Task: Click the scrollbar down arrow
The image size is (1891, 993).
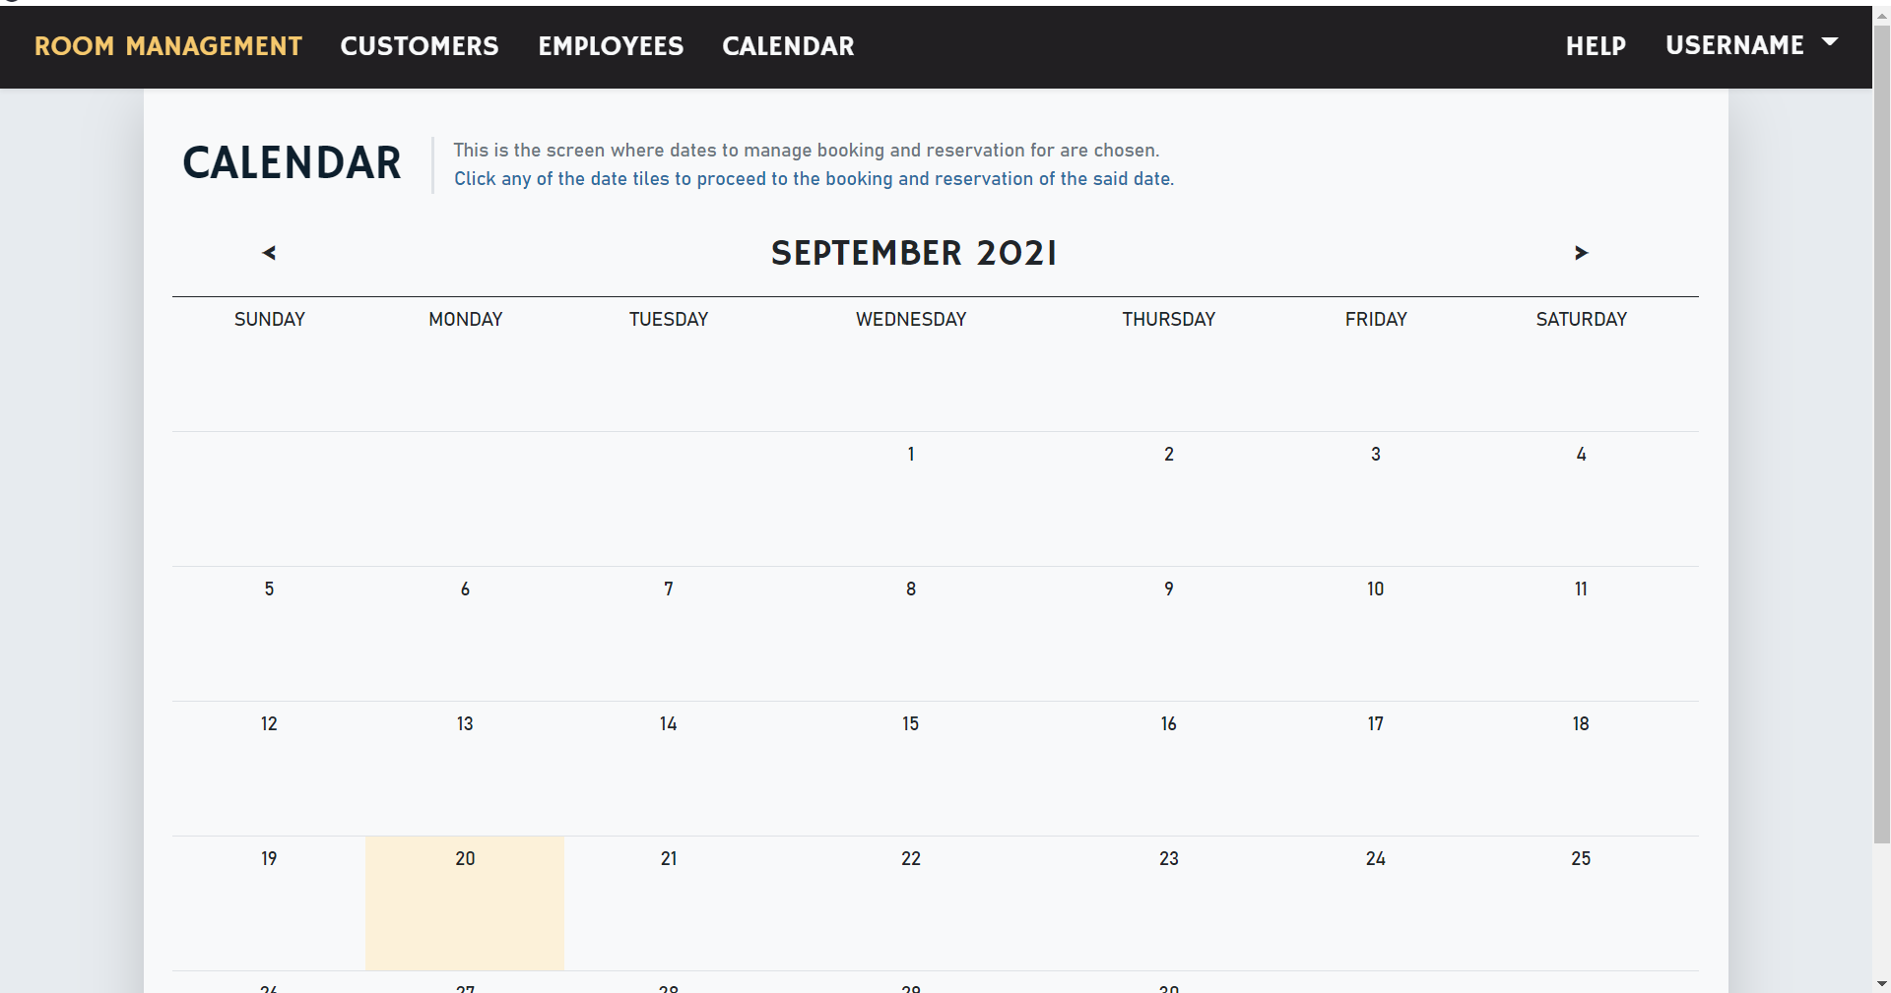Action: [1882, 983]
